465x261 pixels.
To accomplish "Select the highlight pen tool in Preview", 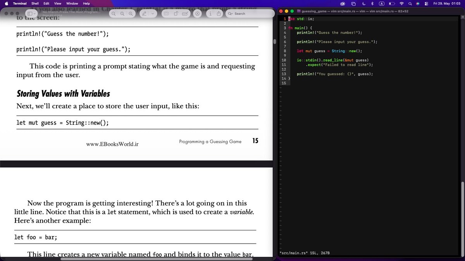I will click(144, 14).
